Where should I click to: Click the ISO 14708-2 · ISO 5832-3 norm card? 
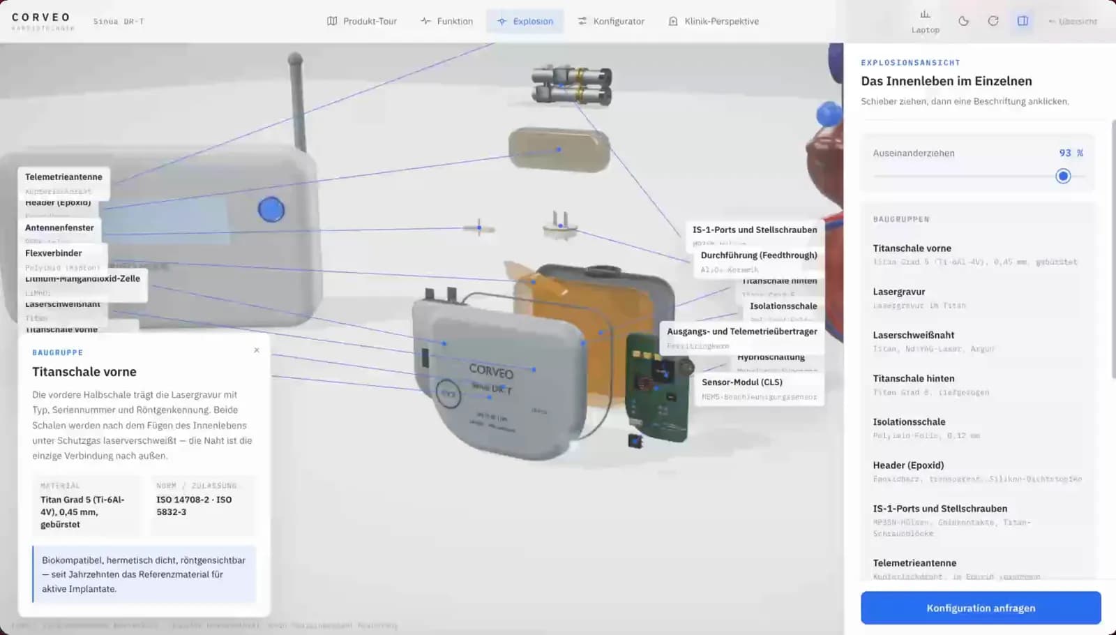202,505
